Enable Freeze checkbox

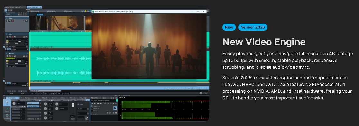pyautogui.click(x=92, y=111)
